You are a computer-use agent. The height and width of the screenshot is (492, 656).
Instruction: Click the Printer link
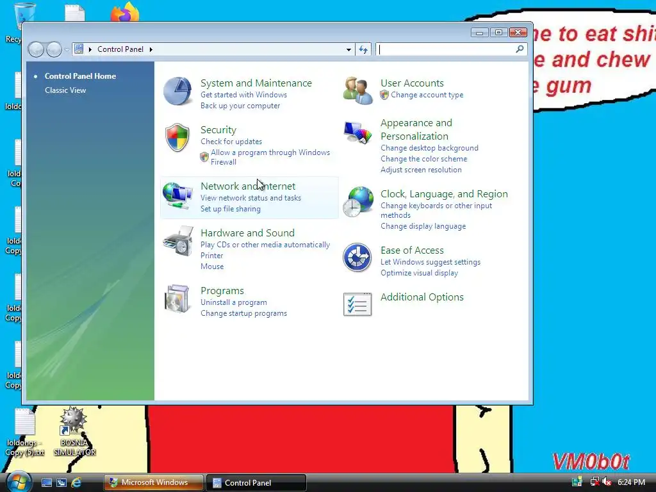211,256
